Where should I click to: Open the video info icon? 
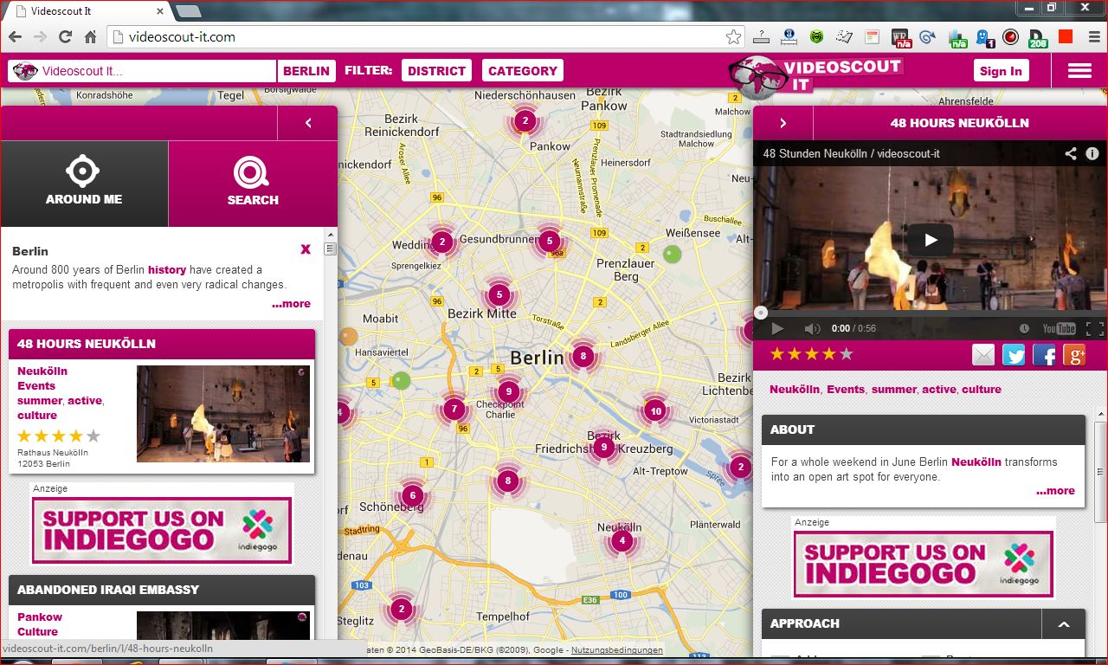tap(1092, 153)
